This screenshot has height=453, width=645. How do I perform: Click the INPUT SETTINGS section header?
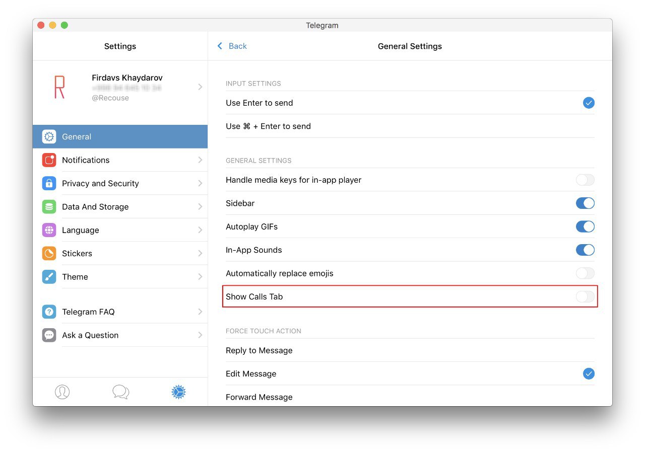point(253,84)
